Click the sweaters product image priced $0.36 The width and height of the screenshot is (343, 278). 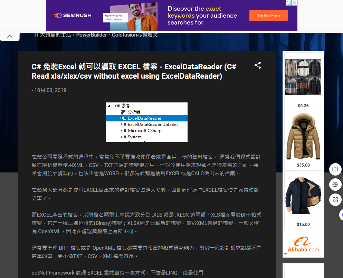303,77
